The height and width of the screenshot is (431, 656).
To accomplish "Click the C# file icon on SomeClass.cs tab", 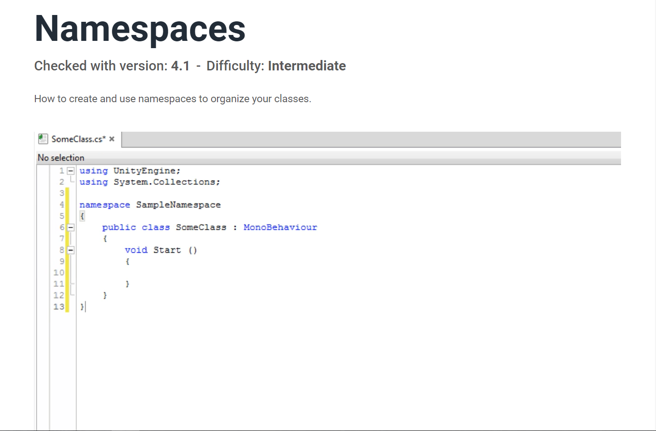I will point(43,139).
